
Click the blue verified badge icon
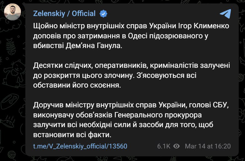click(x=103, y=13)
